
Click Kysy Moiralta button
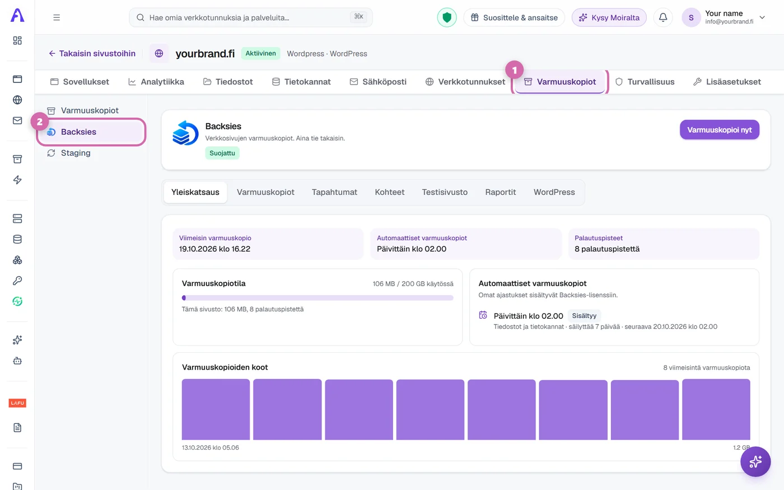point(609,17)
